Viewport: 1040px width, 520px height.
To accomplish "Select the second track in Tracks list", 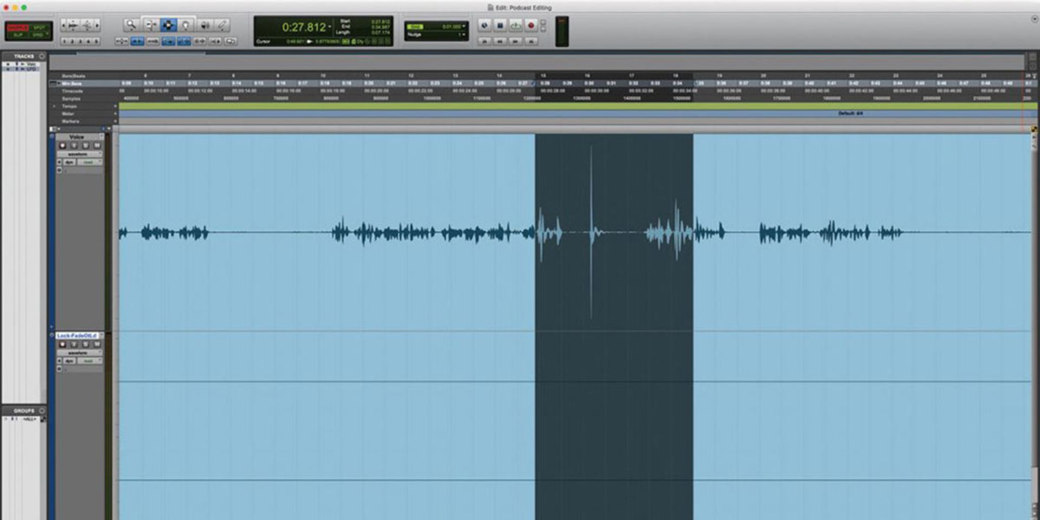I will (31, 69).
